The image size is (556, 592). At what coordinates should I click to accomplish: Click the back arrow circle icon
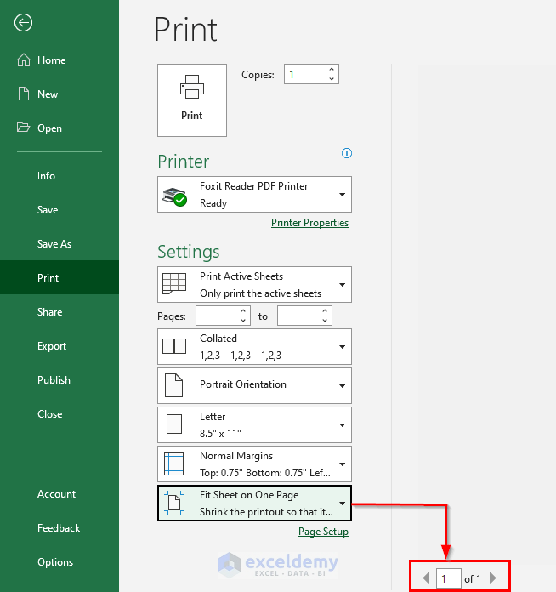click(24, 23)
